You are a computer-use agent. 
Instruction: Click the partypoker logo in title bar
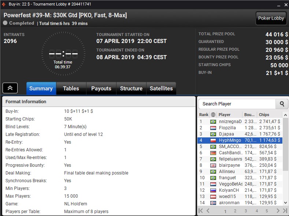(x=4, y=4)
